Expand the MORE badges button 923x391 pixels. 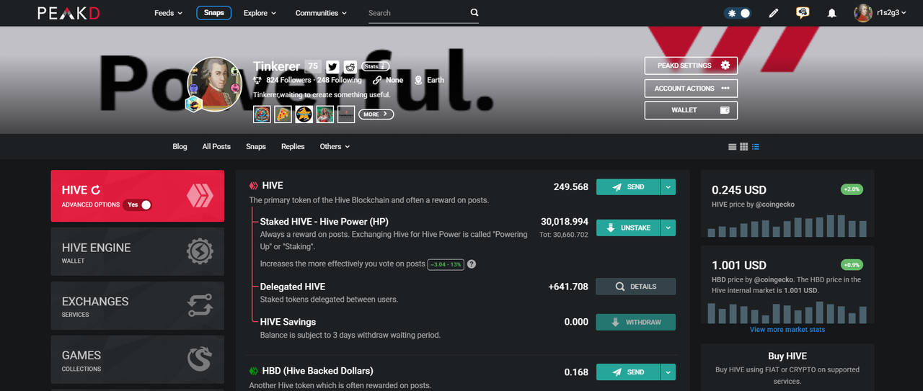tap(376, 114)
